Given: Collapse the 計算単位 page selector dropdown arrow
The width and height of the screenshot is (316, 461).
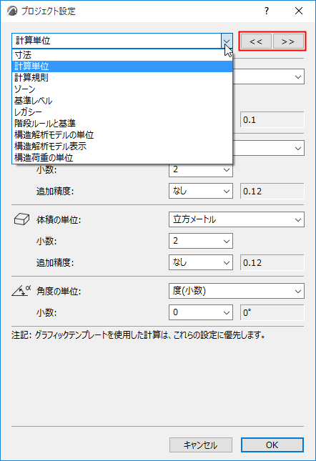Looking at the screenshot, I should 227,41.
